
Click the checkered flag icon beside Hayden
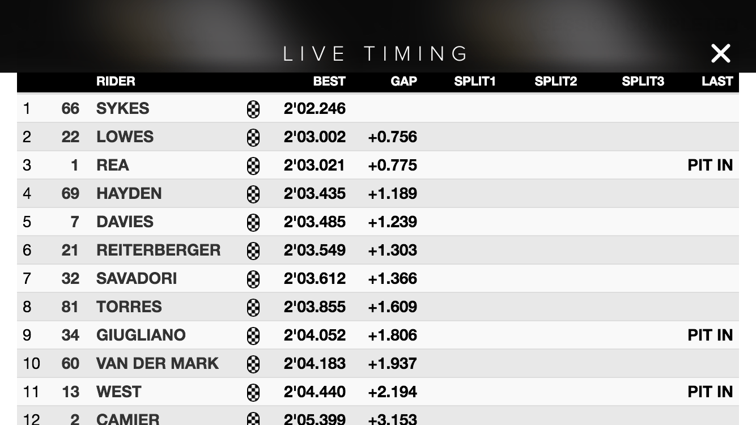(253, 194)
